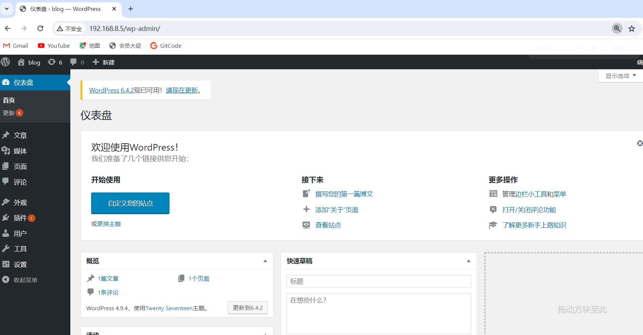
Task: Click the comment icon for 评论
Action: [6, 181]
